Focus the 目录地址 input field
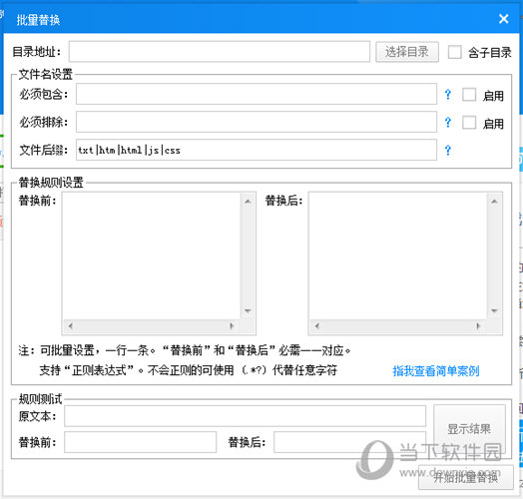Screen dimensions: 523x499 pyautogui.click(x=220, y=51)
